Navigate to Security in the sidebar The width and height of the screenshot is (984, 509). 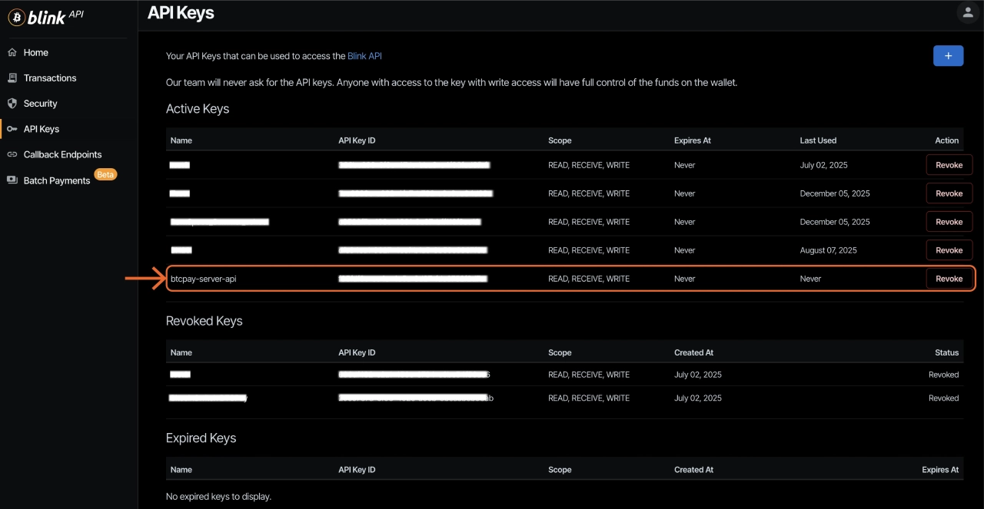coord(40,104)
